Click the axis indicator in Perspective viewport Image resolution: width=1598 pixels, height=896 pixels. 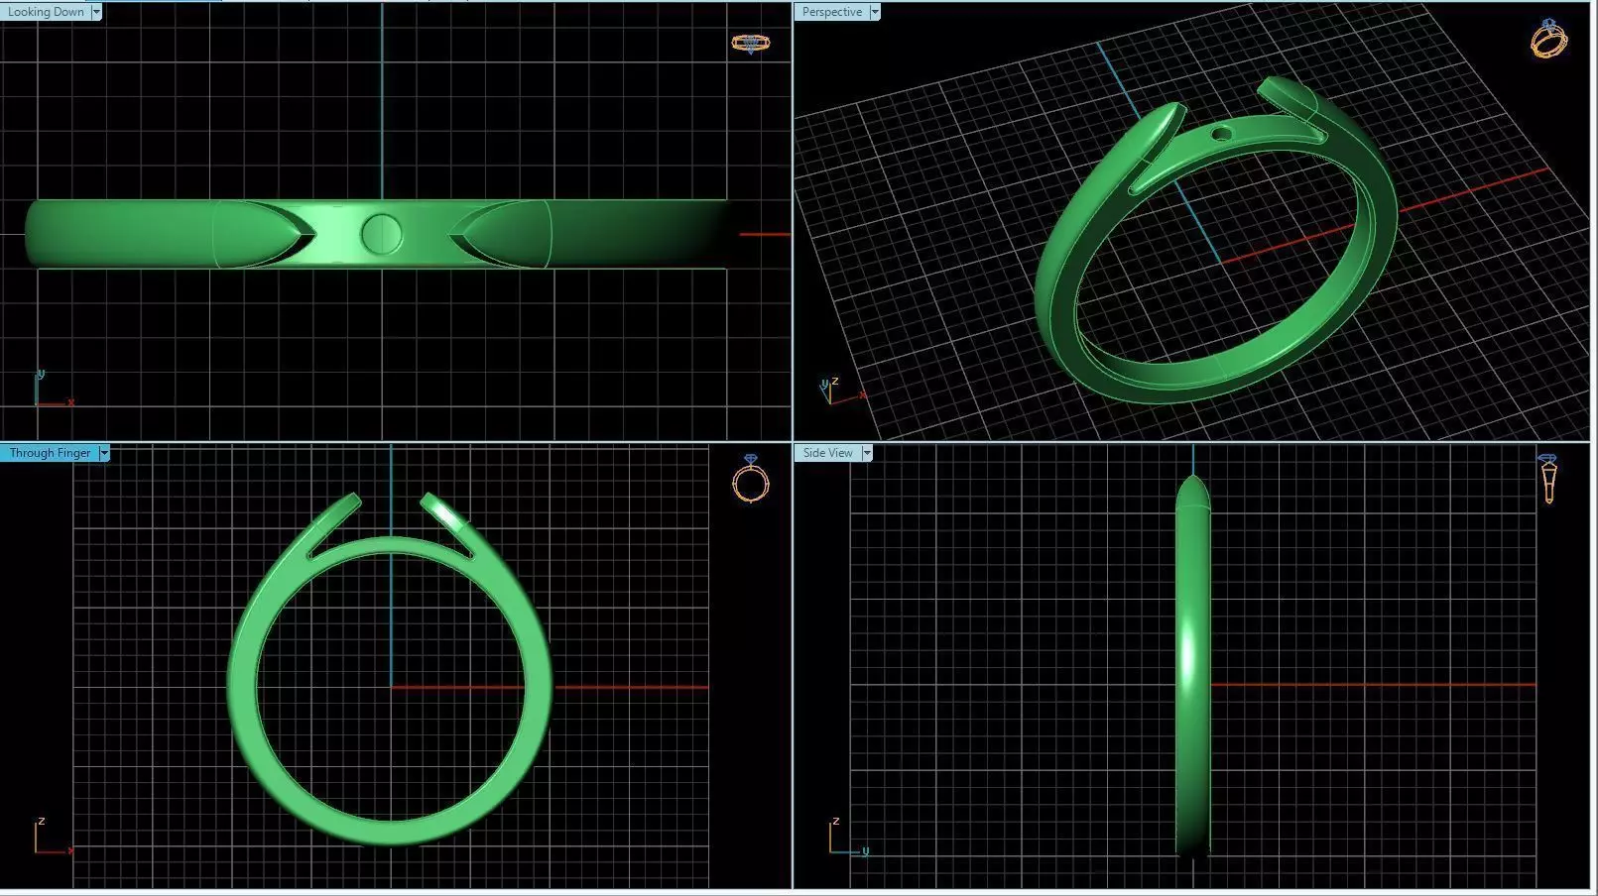tap(841, 391)
